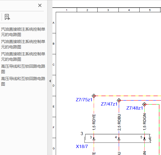Click row label G of the diagram grid

[x=53, y=148]
